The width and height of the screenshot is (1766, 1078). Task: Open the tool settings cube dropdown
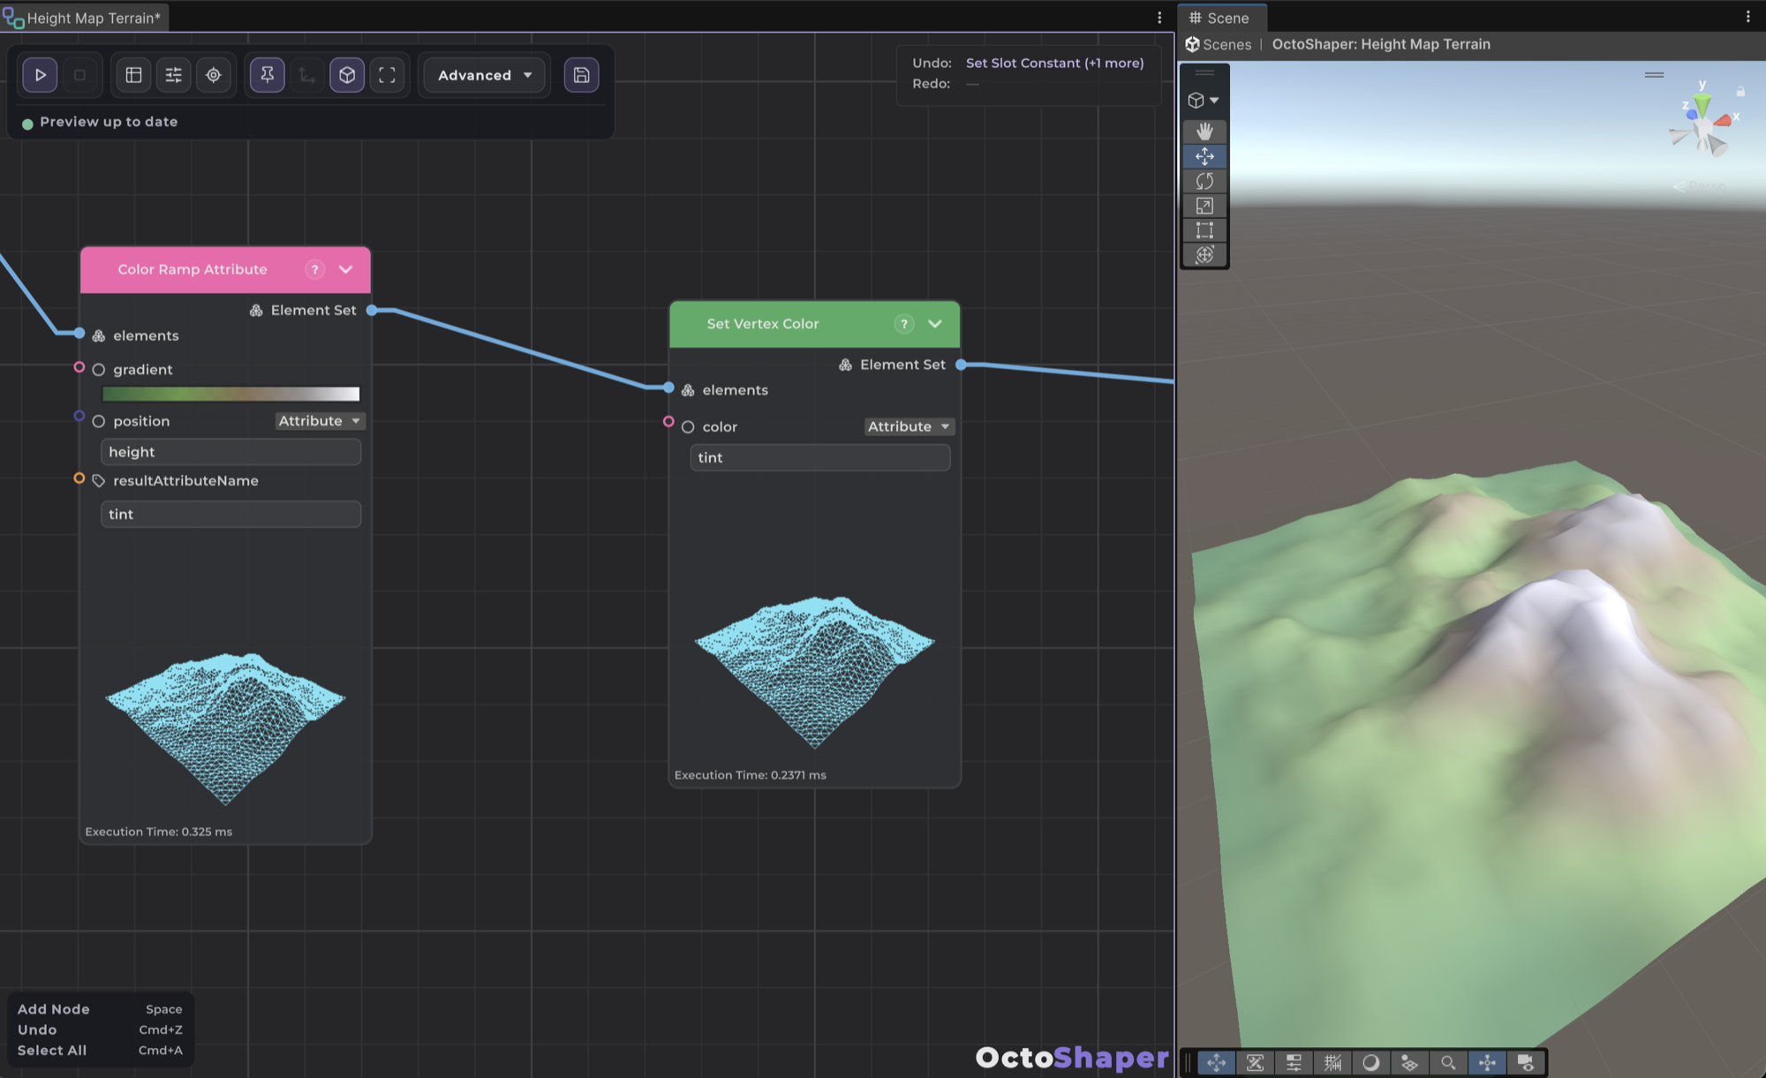coord(1204,101)
